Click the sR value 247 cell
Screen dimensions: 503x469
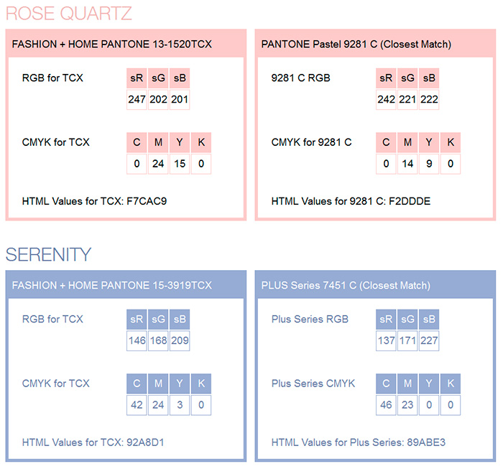pos(137,99)
